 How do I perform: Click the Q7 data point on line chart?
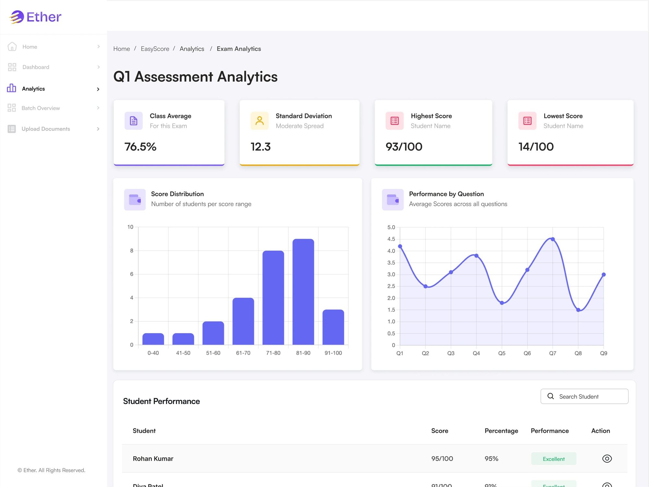553,239
